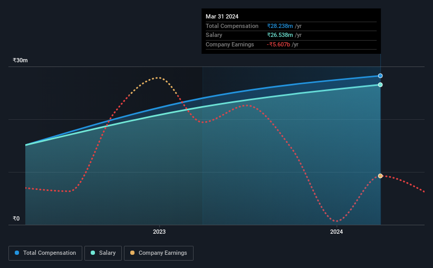433x268 pixels.
Task: Toggle the Total Compensation legend button
Action: (45, 253)
